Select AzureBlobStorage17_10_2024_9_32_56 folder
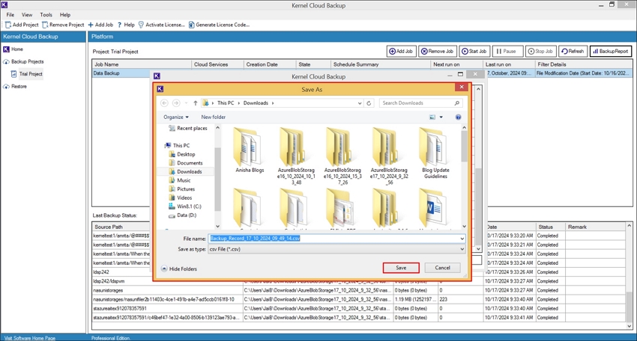 click(x=389, y=156)
